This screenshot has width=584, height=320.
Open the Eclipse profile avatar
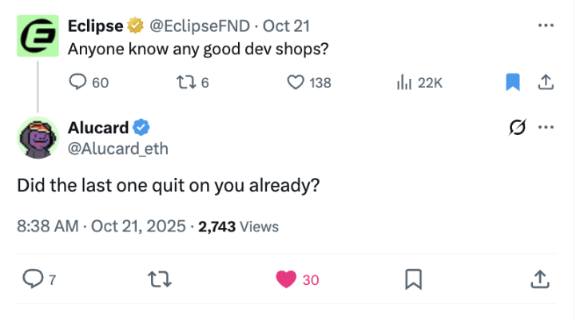pyautogui.click(x=38, y=36)
